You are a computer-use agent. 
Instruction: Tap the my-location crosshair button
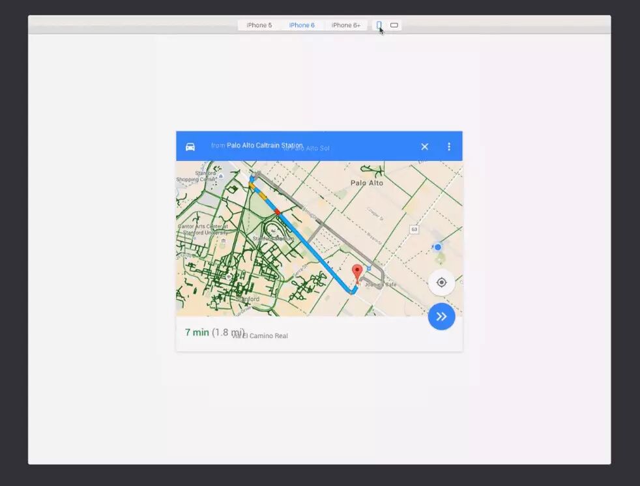click(x=441, y=282)
